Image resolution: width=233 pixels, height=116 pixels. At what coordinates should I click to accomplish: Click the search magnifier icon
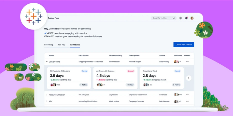[x=174, y=18]
